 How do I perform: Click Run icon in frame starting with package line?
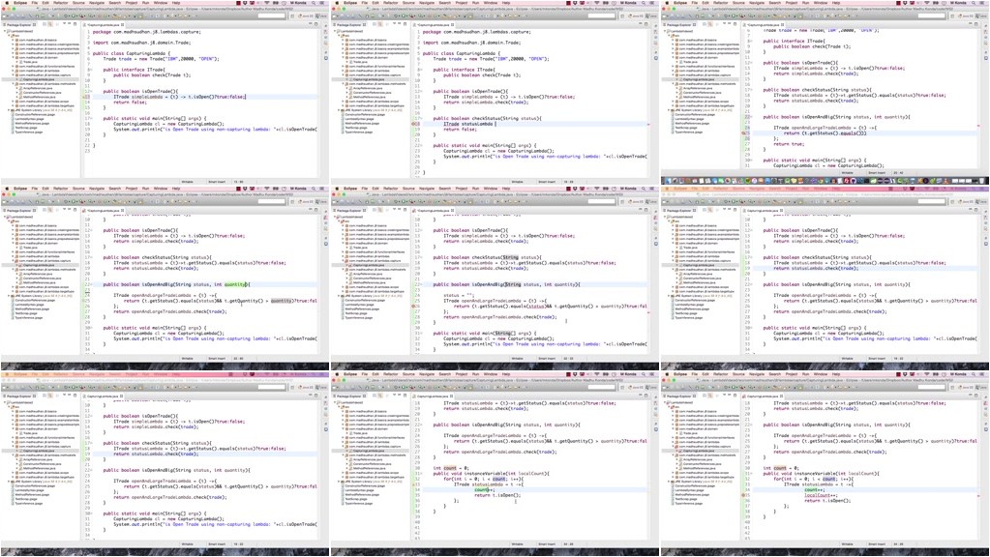[x=74, y=15]
